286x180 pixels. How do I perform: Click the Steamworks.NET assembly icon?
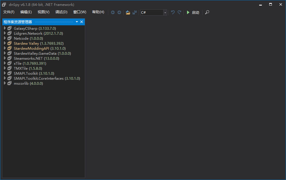9,58
